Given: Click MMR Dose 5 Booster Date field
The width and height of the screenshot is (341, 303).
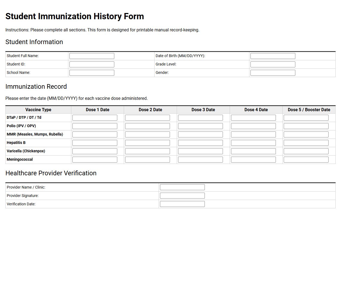Looking at the screenshot, I should (306, 134).
